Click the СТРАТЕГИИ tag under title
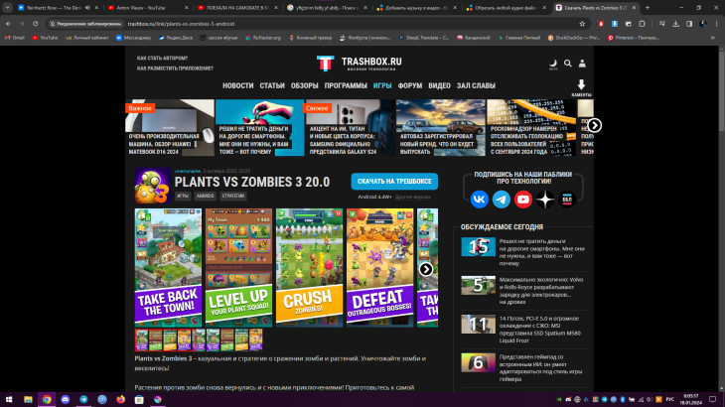 pyautogui.click(x=233, y=196)
